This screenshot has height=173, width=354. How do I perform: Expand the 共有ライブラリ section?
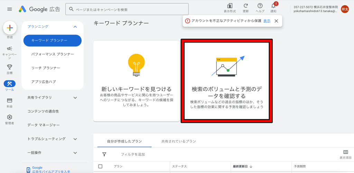pos(75,98)
